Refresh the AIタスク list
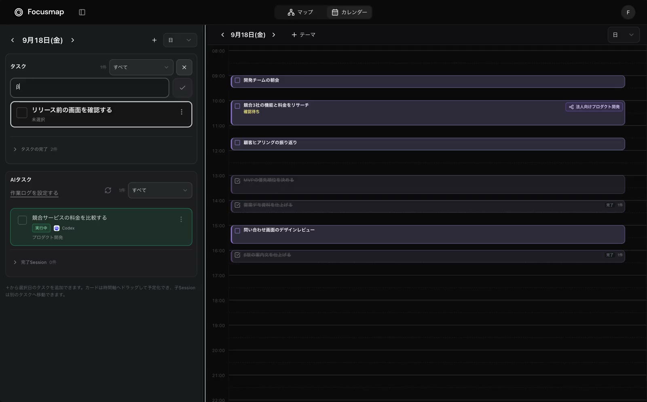The width and height of the screenshot is (647, 402). point(108,190)
